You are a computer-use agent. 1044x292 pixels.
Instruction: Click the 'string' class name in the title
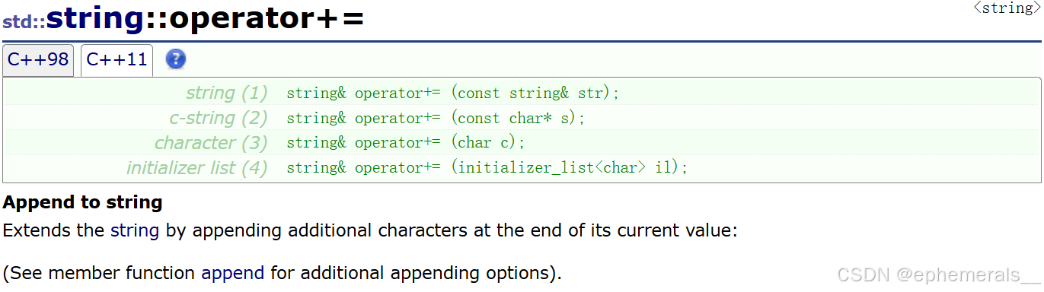[x=94, y=20]
